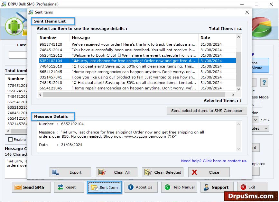Click the Reset arrows icon
Screen dimensions: 279x202
point(60,187)
